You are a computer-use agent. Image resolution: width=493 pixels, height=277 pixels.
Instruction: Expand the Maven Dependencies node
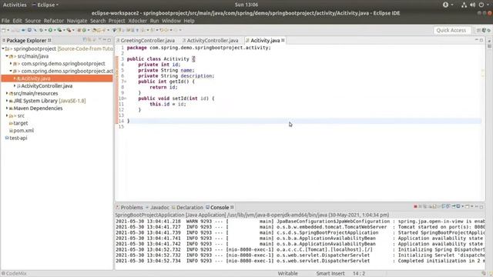[7, 108]
